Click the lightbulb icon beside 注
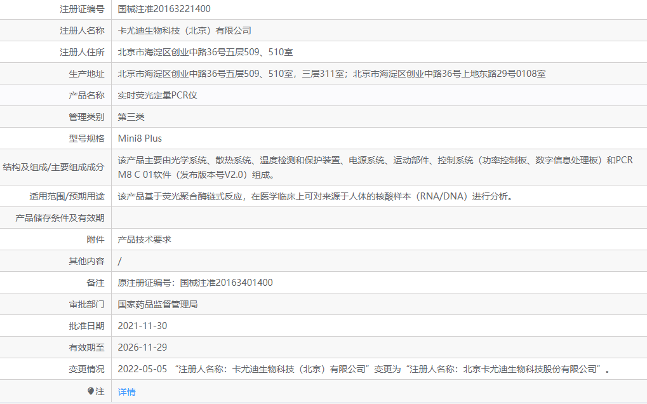 [91, 391]
